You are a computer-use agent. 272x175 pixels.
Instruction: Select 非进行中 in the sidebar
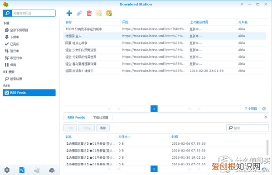pos(29,58)
